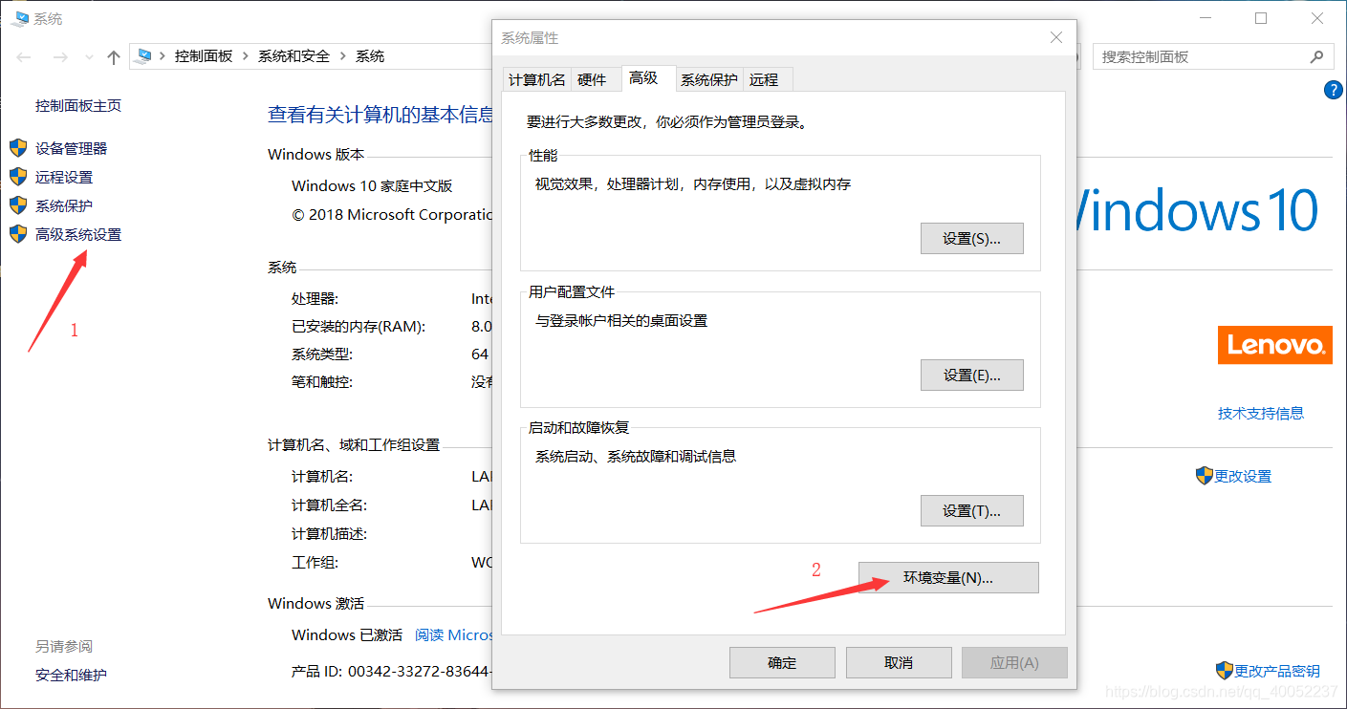Open the blue help question icon
Viewport: 1347px width, 709px height.
coord(1334,90)
